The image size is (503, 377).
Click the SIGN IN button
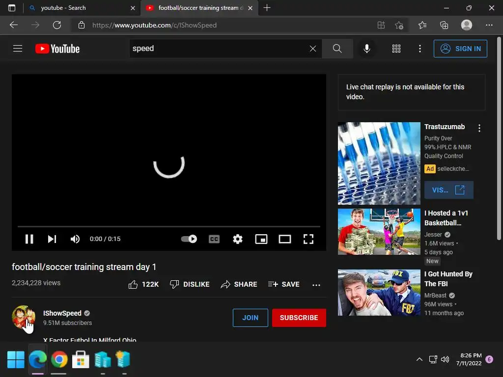click(x=460, y=49)
